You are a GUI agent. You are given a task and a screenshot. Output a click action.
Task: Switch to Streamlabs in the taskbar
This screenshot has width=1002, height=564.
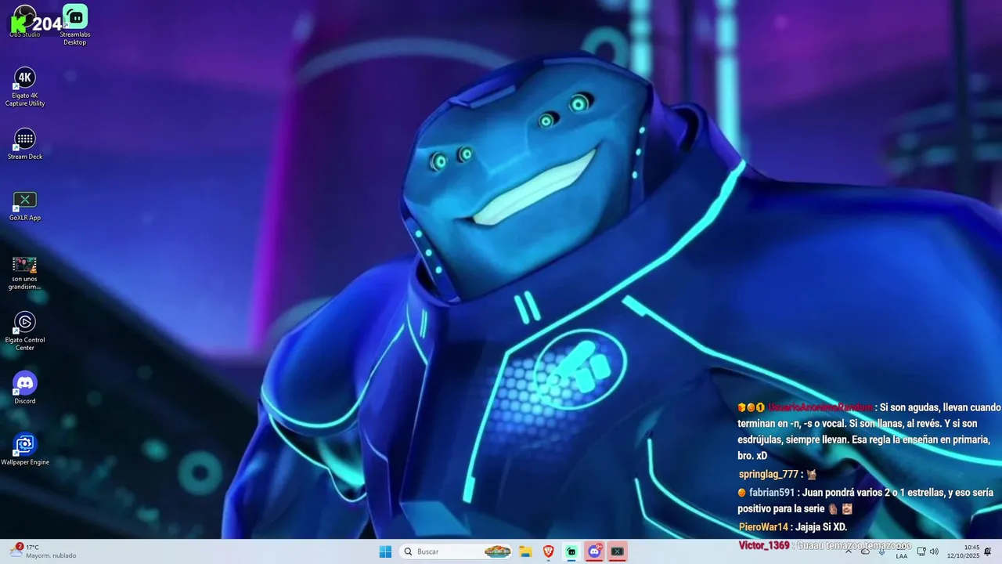click(x=571, y=551)
